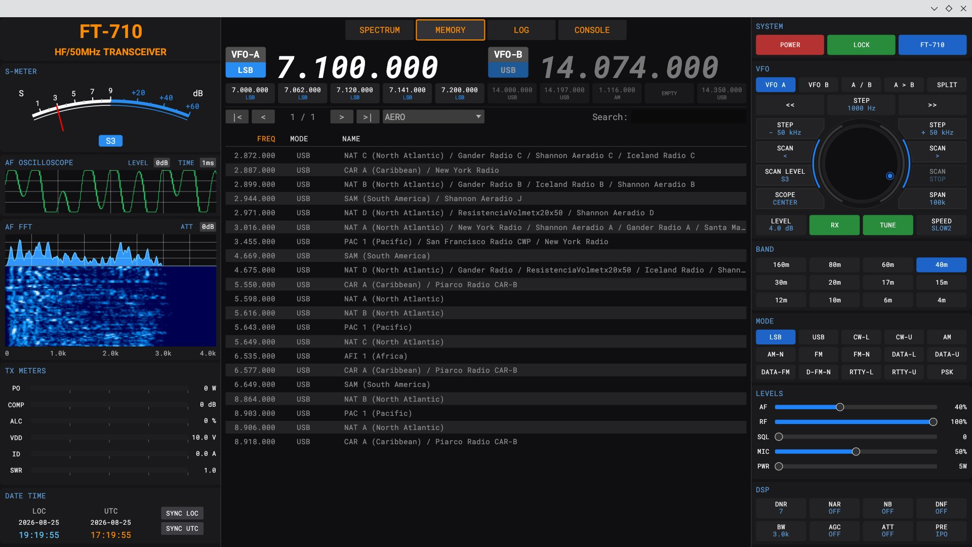
Task: Click SYNC LOC time button
Action: pos(182,514)
